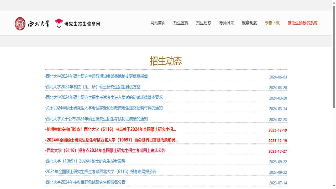Click the red 新增智能安检门检查 notice
Screen dimensions: 336x189
110,129
